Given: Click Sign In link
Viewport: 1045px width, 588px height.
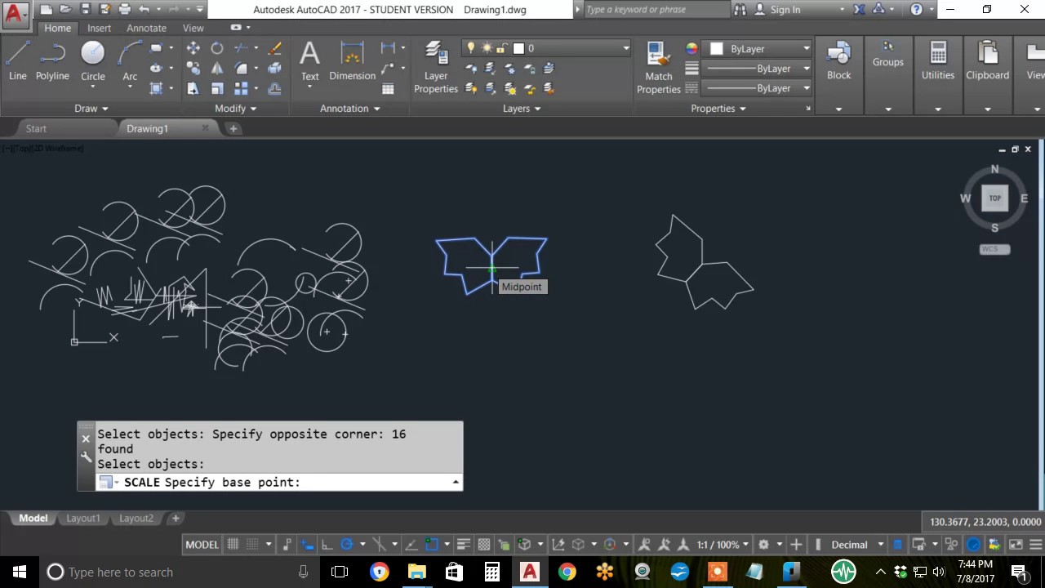Looking at the screenshot, I should (x=785, y=10).
